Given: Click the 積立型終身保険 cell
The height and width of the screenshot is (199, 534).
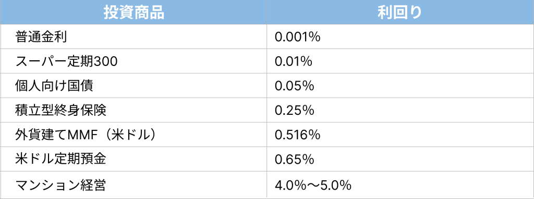Looking at the screenshot, I should [133, 110].
